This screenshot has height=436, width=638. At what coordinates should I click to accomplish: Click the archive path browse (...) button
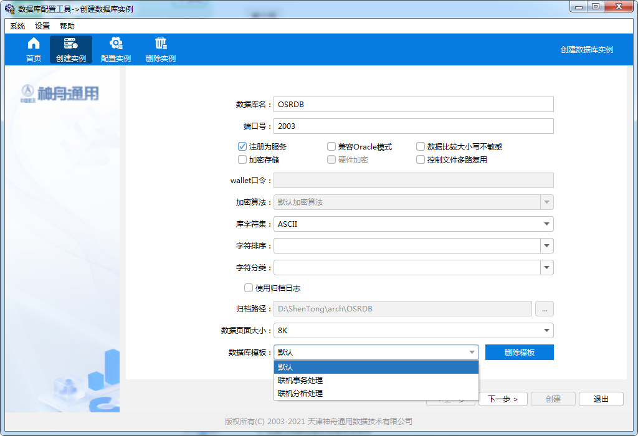pyautogui.click(x=544, y=308)
